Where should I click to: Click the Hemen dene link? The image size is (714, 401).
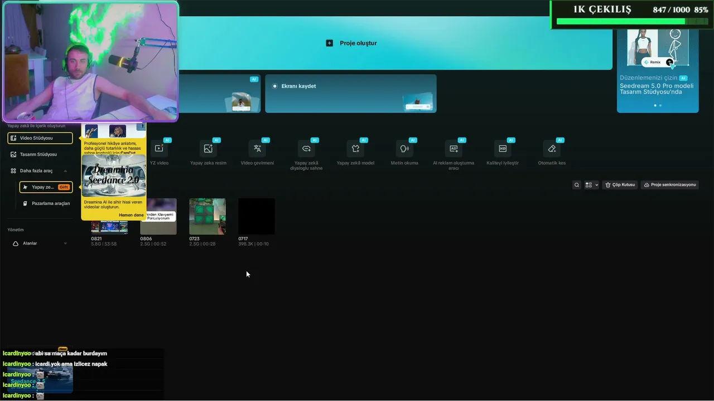pyautogui.click(x=131, y=215)
